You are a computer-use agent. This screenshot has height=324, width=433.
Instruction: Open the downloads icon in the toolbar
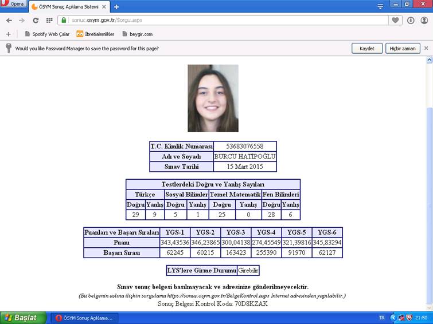[411, 20]
